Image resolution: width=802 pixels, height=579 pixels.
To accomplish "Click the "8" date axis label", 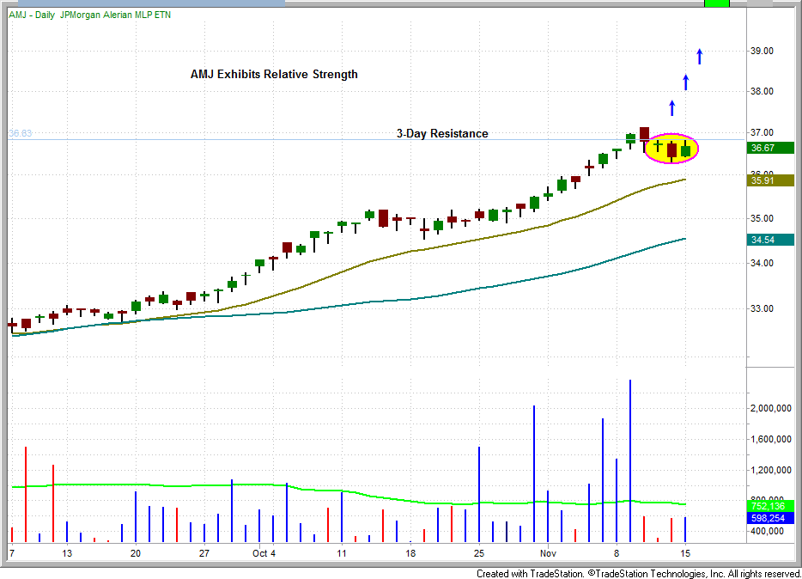I will (617, 553).
